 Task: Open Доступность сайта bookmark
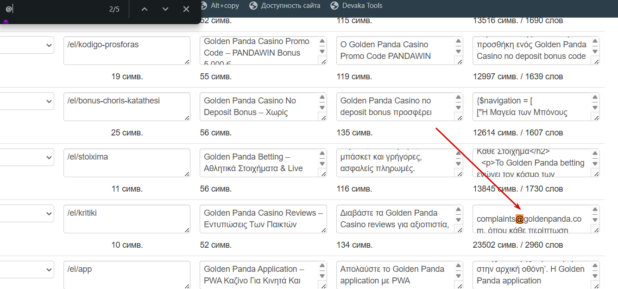[284, 6]
